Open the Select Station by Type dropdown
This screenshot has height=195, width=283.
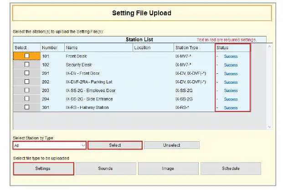point(50,145)
